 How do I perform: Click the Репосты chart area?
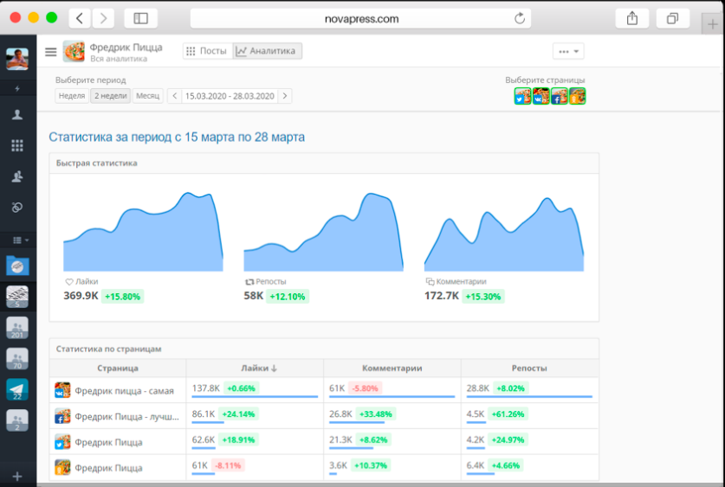323,232
